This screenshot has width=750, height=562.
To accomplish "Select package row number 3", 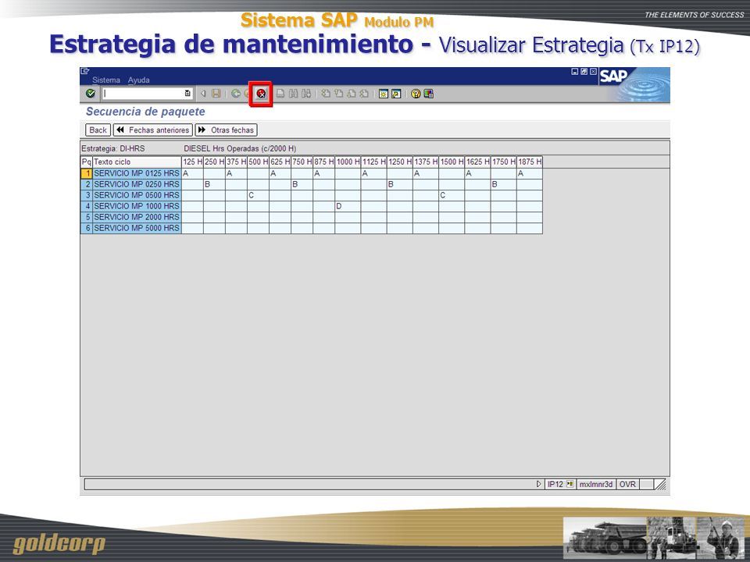I will 87,195.
